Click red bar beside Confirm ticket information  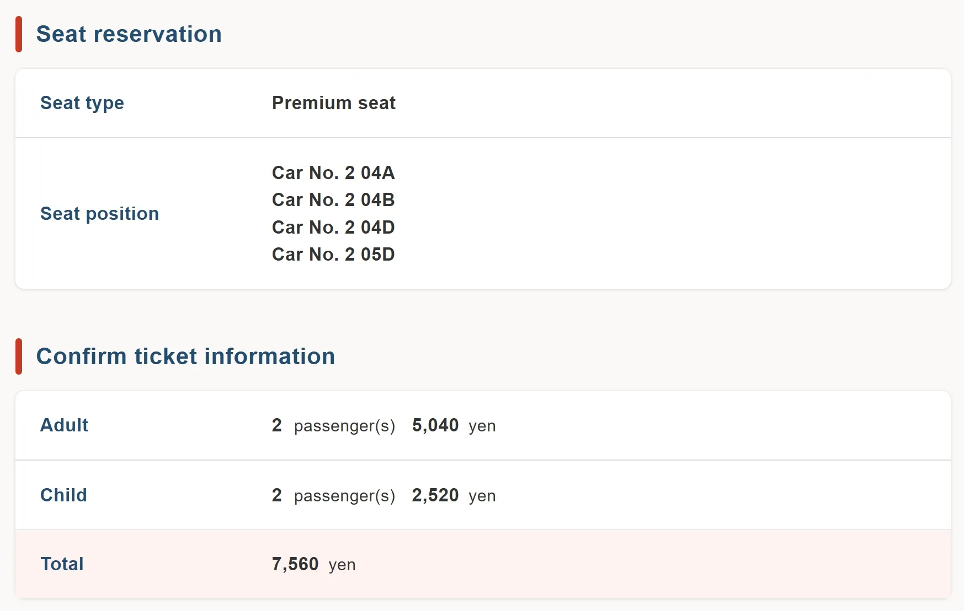pyautogui.click(x=19, y=356)
